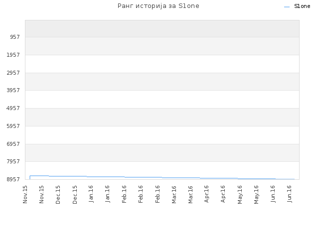
Task: Select the middle Feb.16 date label
Action: [141, 194]
